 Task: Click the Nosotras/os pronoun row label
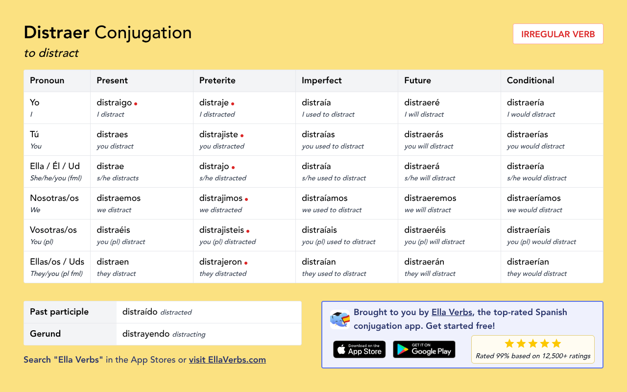(54, 198)
